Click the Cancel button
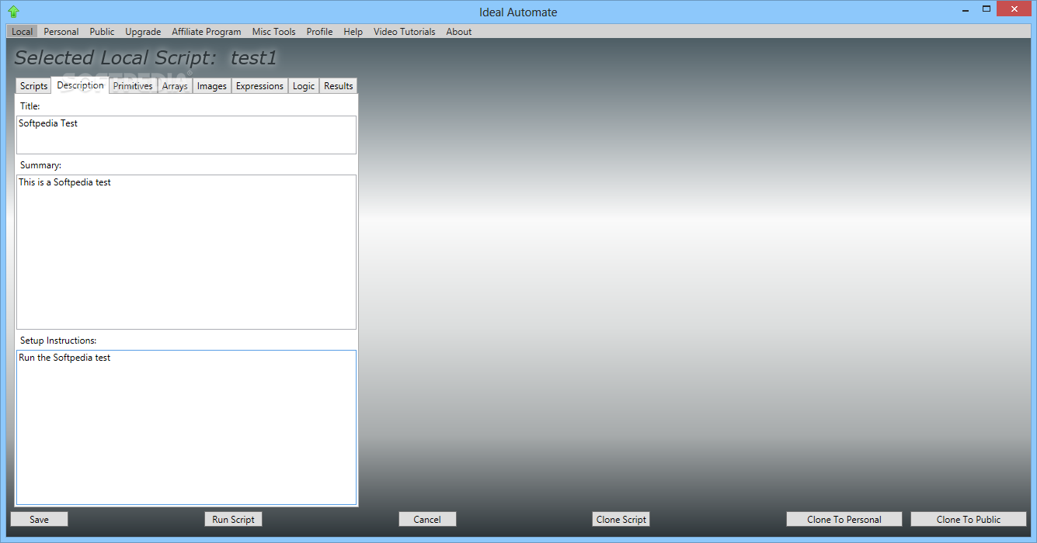 pyautogui.click(x=427, y=519)
